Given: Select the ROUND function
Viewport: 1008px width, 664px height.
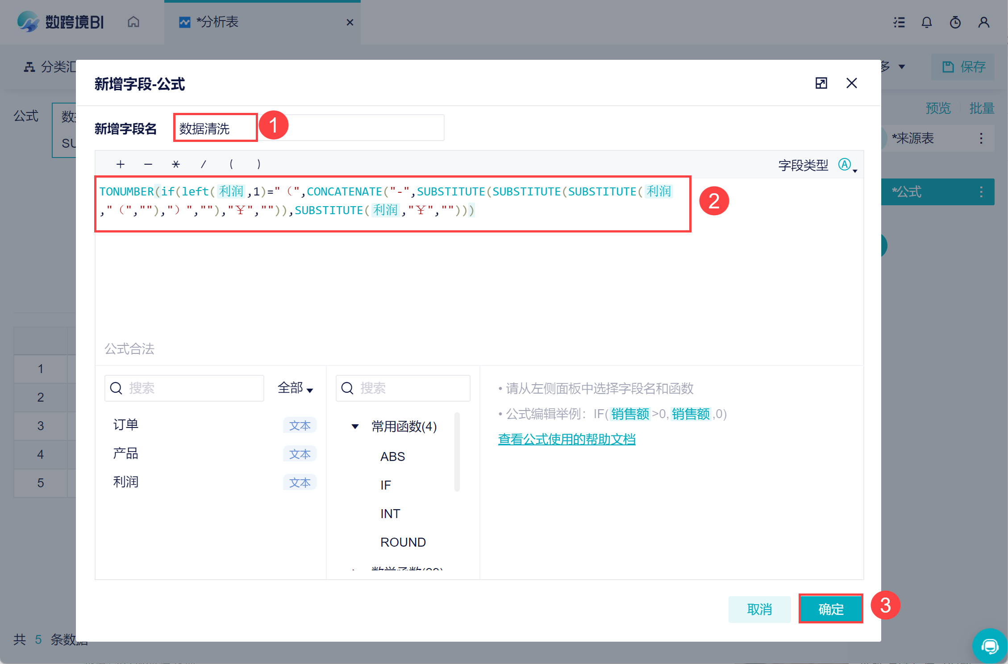Looking at the screenshot, I should tap(403, 542).
